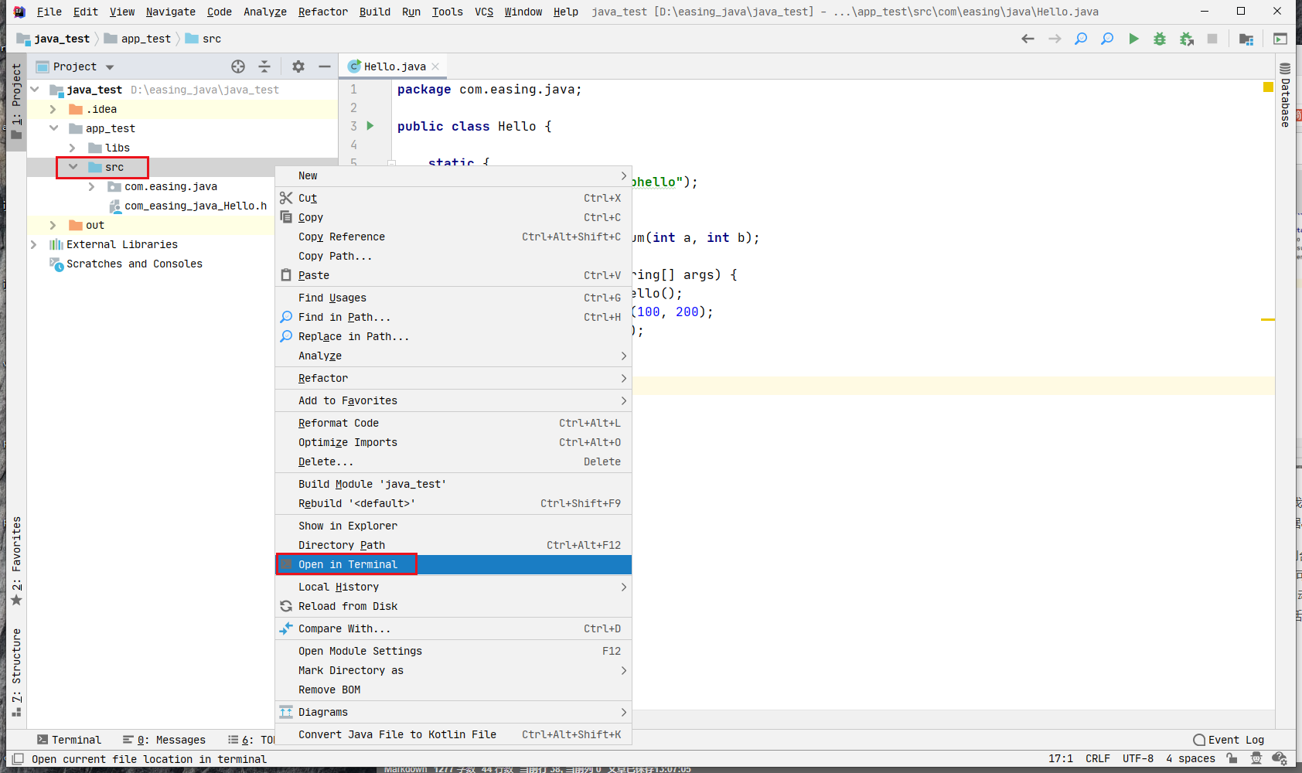Viewport: 1302px width, 773px height.
Task: Select Convert Java File to Kotlin File
Action: (x=453, y=734)
